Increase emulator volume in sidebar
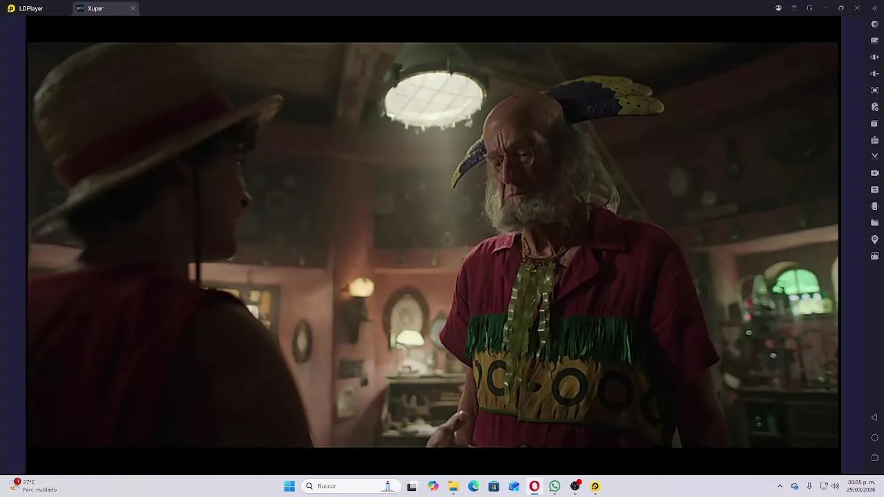The image size is (884, 497). click(x=874, y=57)
